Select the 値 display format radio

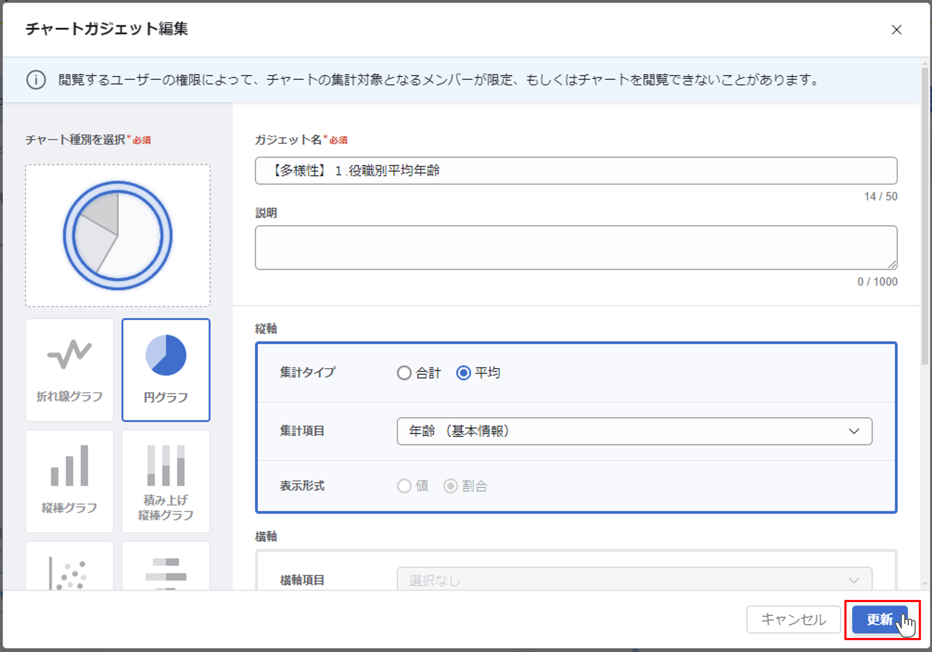pyautogui.click(x=404, y=486)
